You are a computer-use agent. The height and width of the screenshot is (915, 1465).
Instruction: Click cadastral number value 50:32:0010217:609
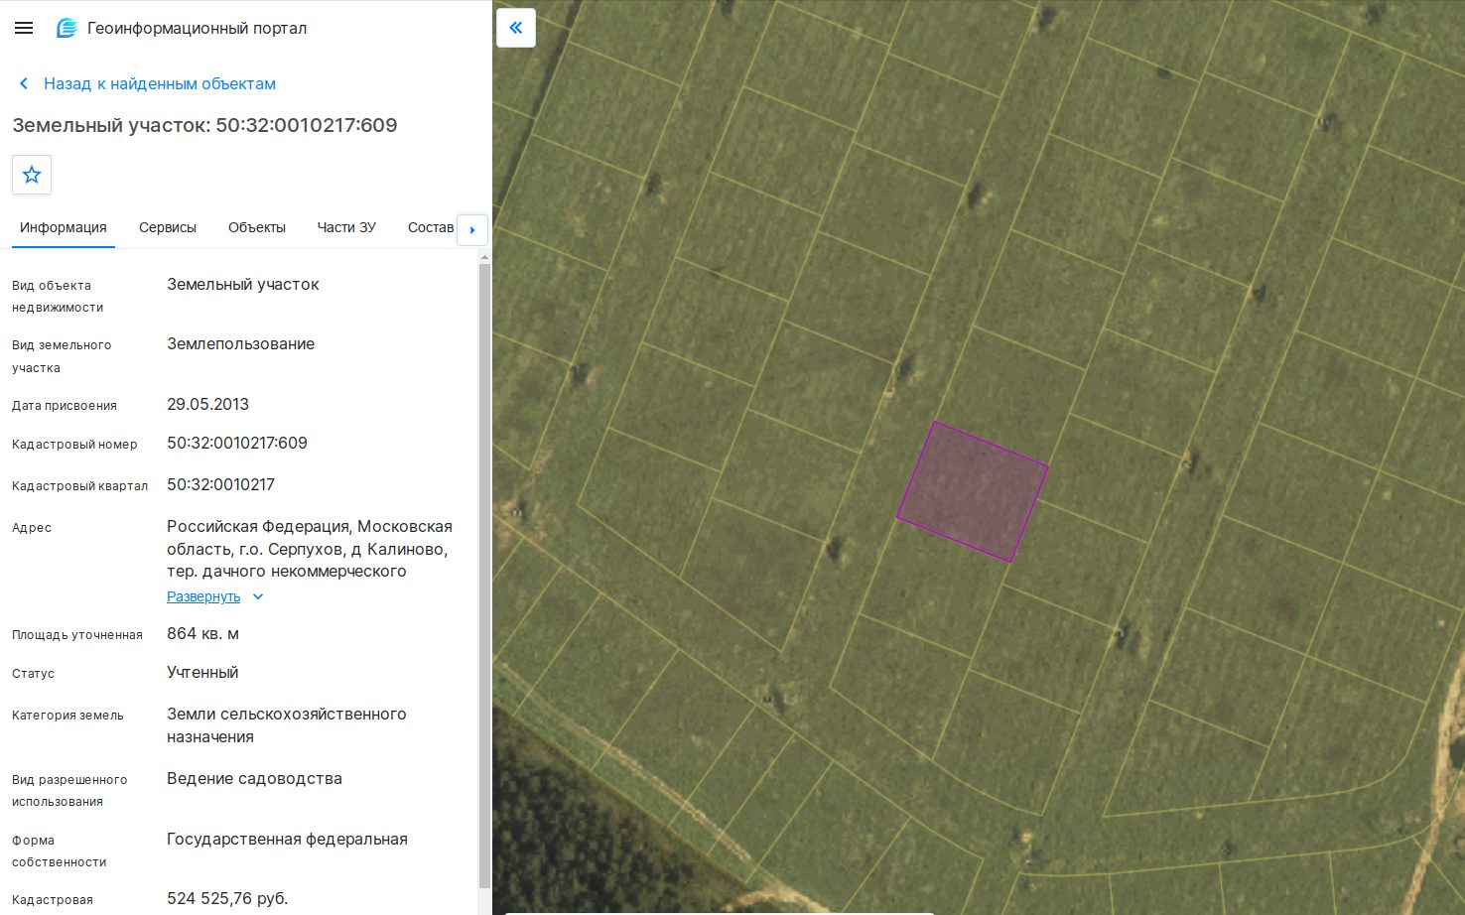point(237,443)
